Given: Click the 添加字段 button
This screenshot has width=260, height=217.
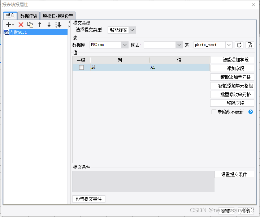Looking at the screenshot, I should point(232,68).
